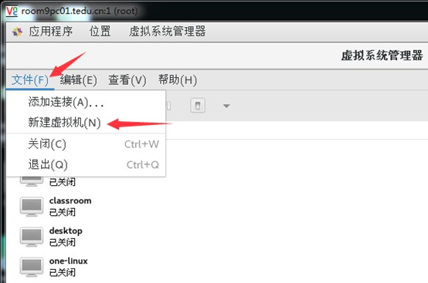Click 已关闭 status under classroom
The image size is (428, 283).
pos(63,212)
